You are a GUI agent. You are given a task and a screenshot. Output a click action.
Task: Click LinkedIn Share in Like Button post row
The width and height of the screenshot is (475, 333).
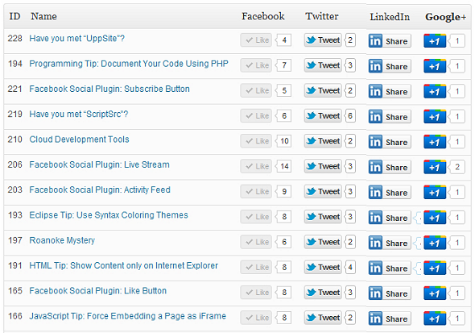click(390, 293)
